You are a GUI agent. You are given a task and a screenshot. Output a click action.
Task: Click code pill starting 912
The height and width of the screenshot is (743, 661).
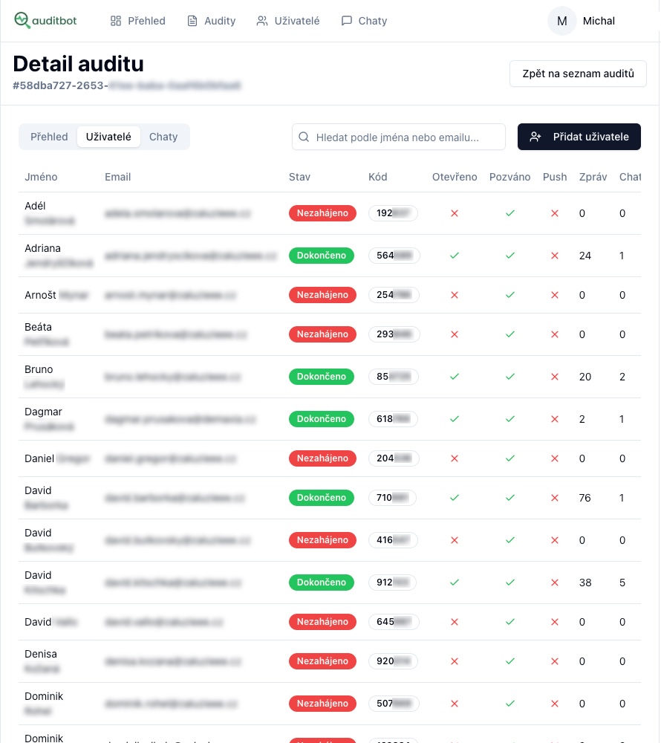pyautogui.click(x=393, y=583)
